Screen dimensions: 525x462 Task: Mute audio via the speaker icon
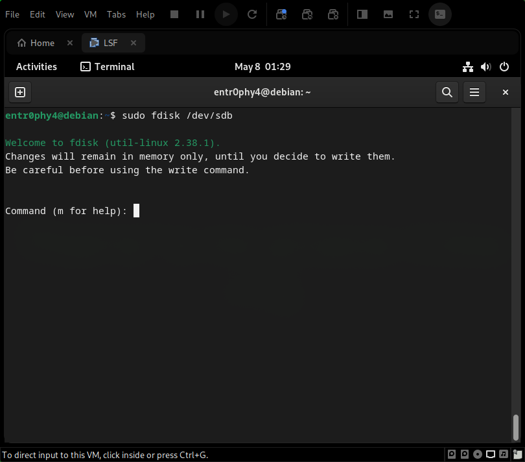(x=486, y=67)
